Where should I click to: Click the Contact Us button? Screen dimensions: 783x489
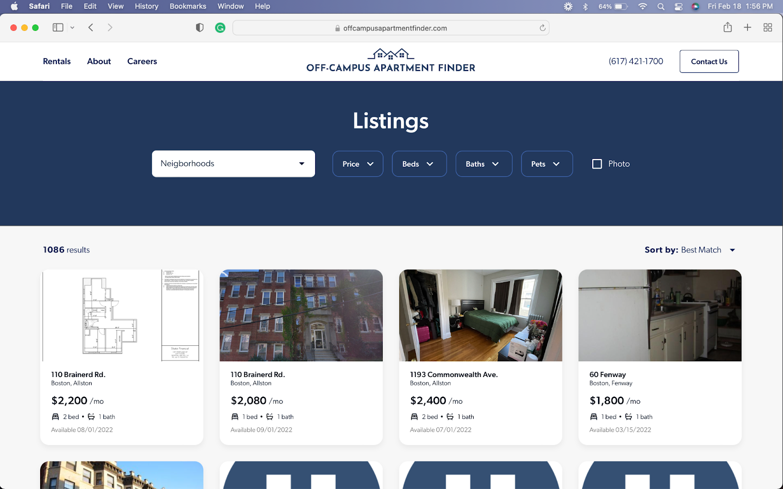709,62
